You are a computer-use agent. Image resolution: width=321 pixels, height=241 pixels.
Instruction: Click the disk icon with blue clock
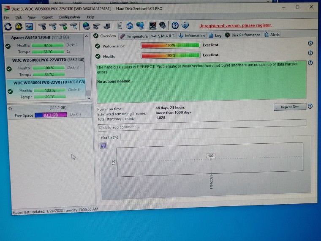pos(53,26)
